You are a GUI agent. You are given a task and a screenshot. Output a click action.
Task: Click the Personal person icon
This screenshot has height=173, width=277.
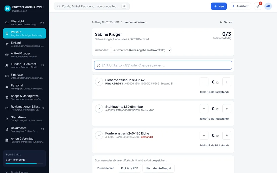pyautogui.click(x=7, y=87)
